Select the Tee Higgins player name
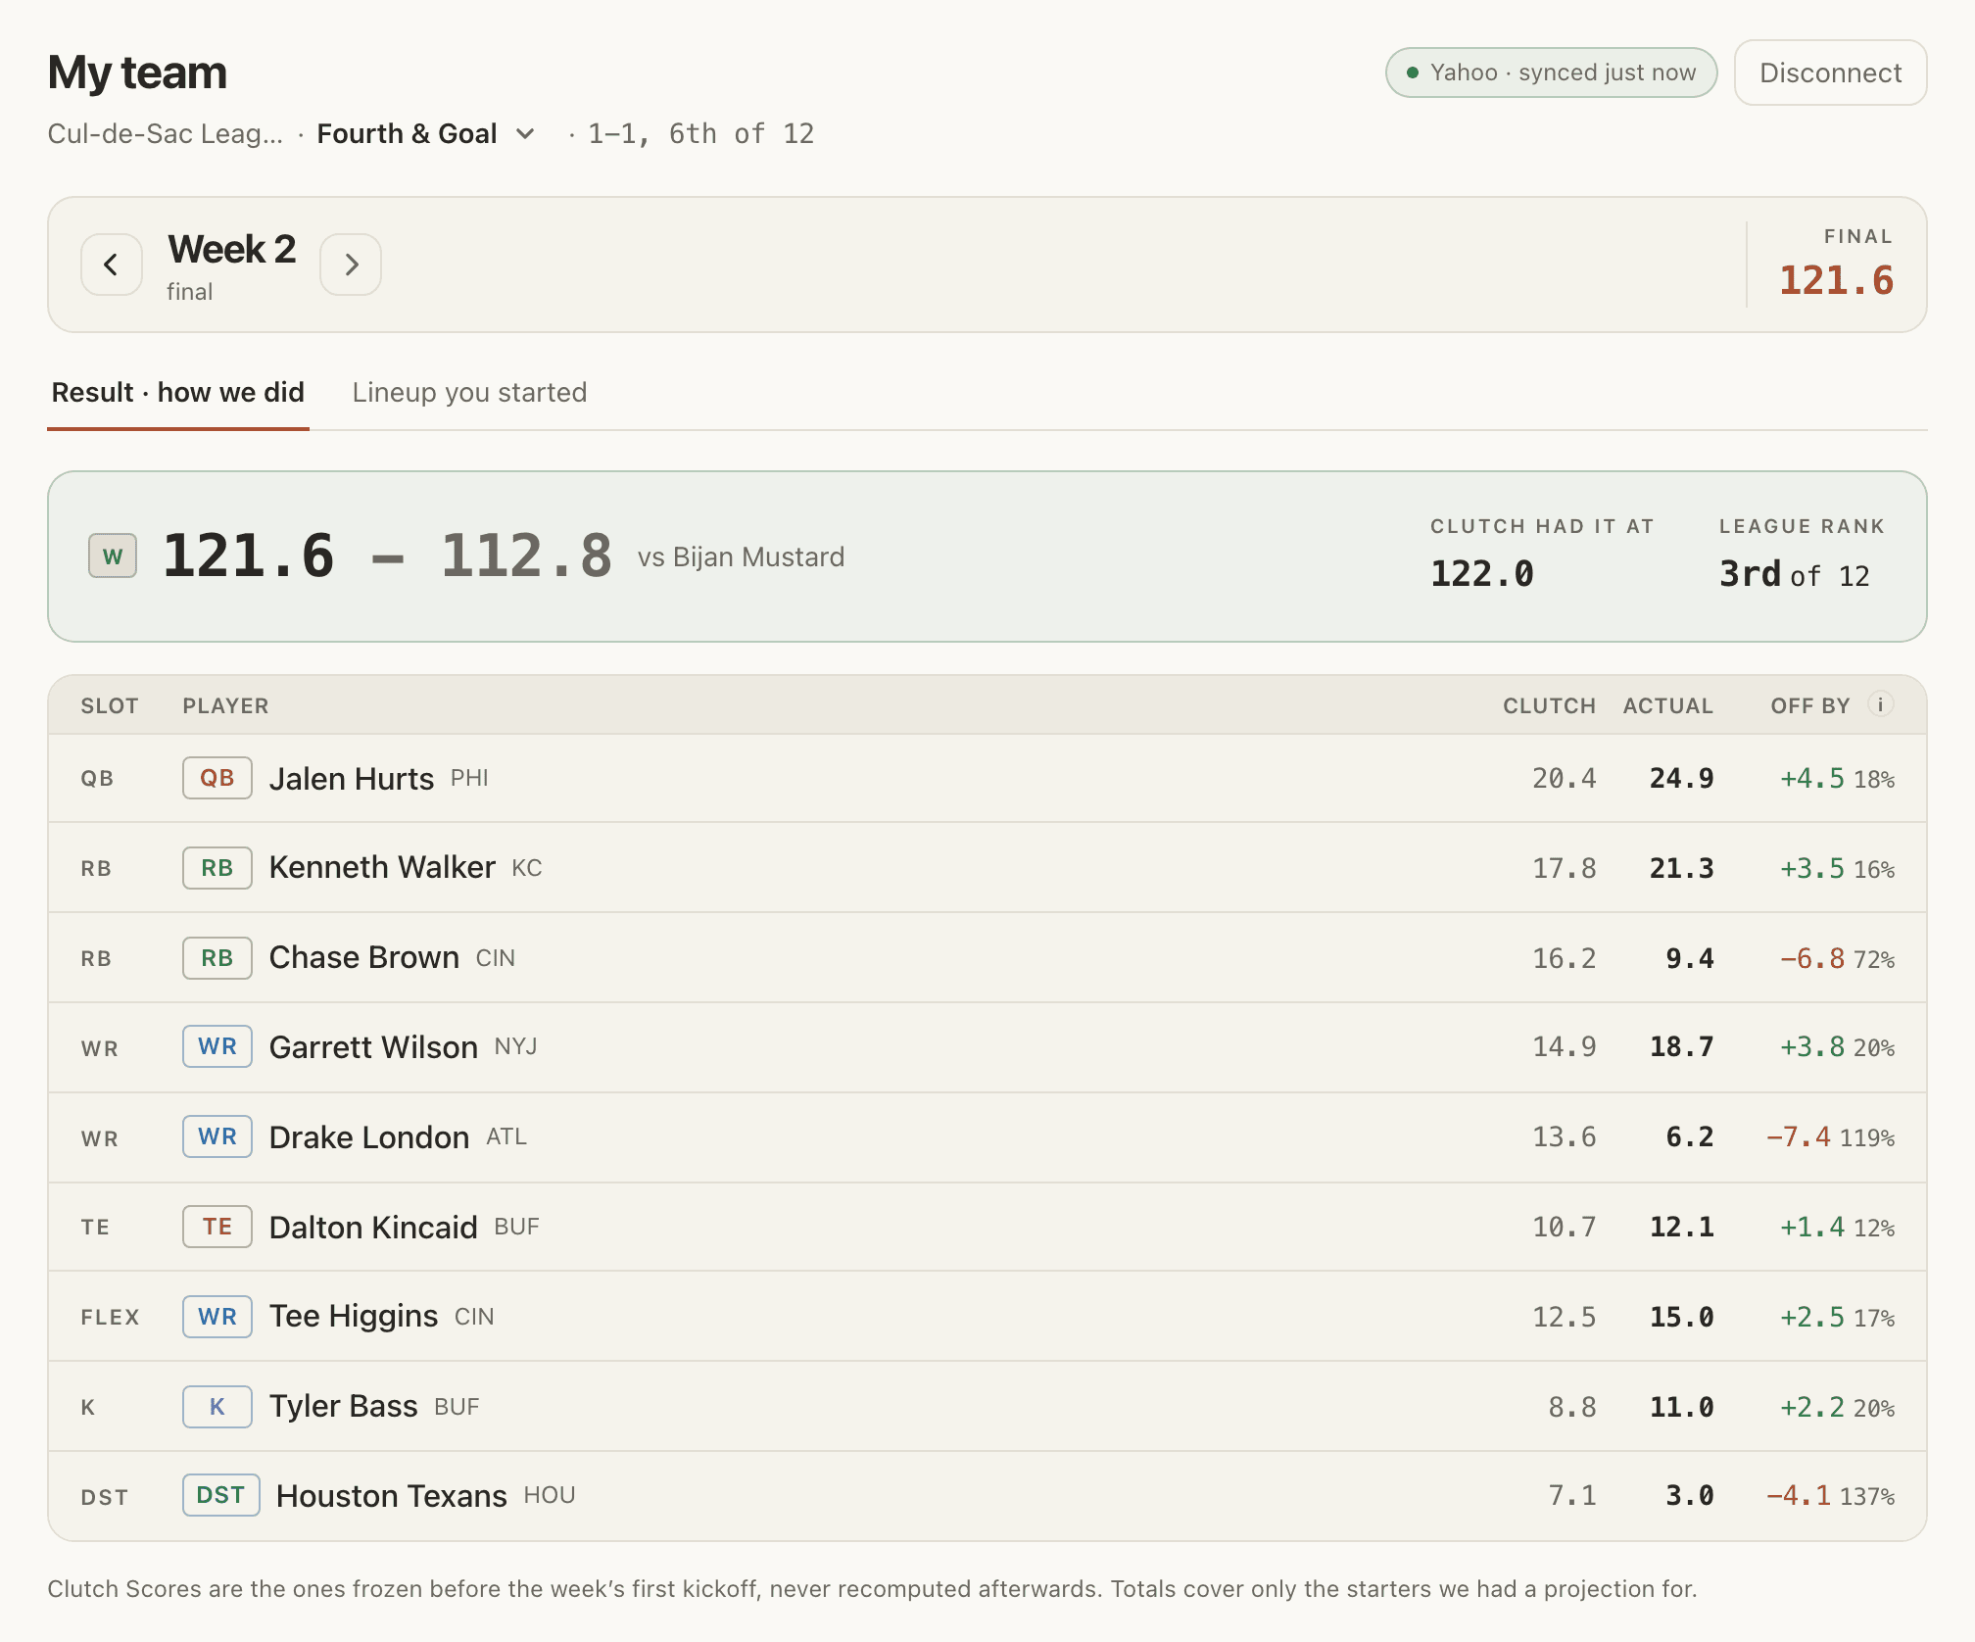Viewport: 1975px width, 1642px height. [354, 1317]
